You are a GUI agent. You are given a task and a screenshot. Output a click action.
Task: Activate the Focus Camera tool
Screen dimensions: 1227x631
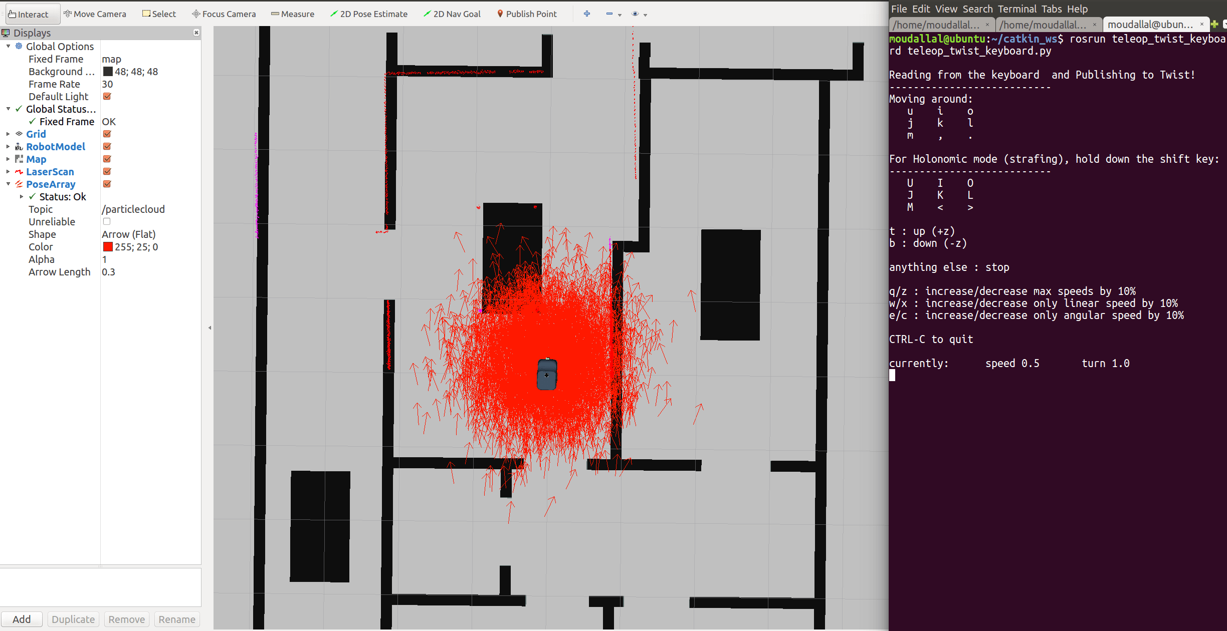tap(224, 14)
